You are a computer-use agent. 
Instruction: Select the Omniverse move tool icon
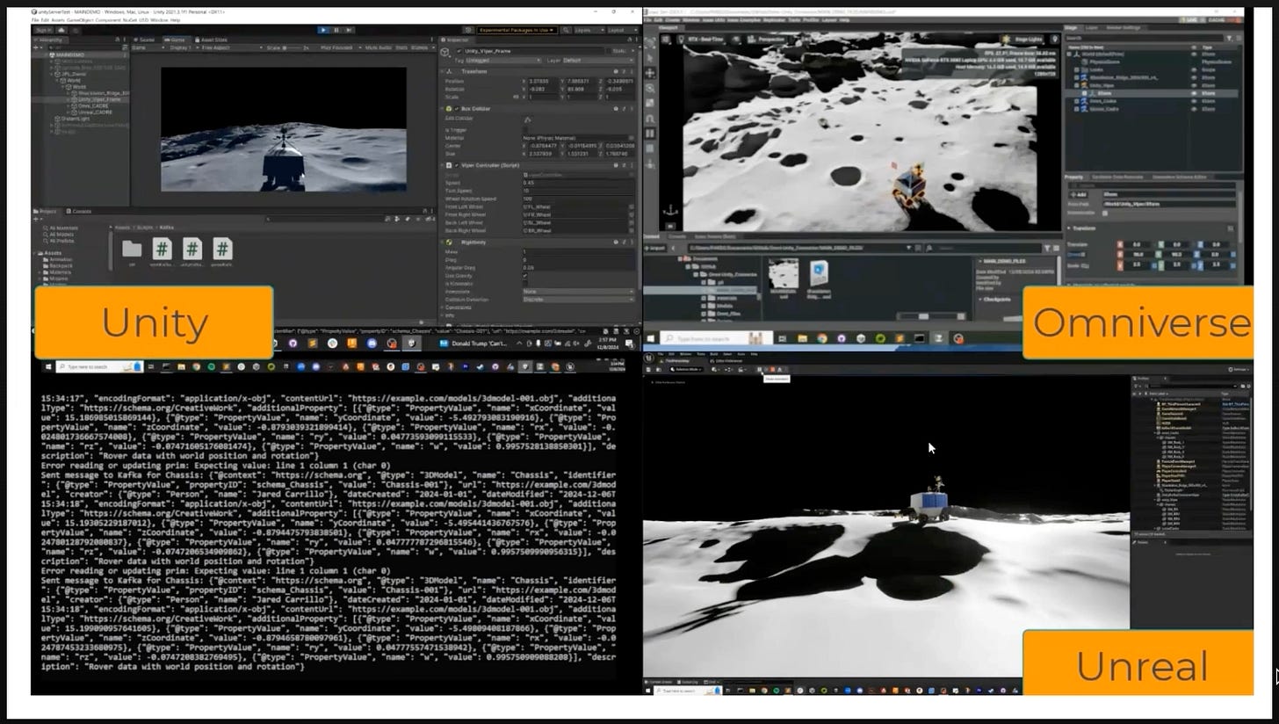[650, 73]
